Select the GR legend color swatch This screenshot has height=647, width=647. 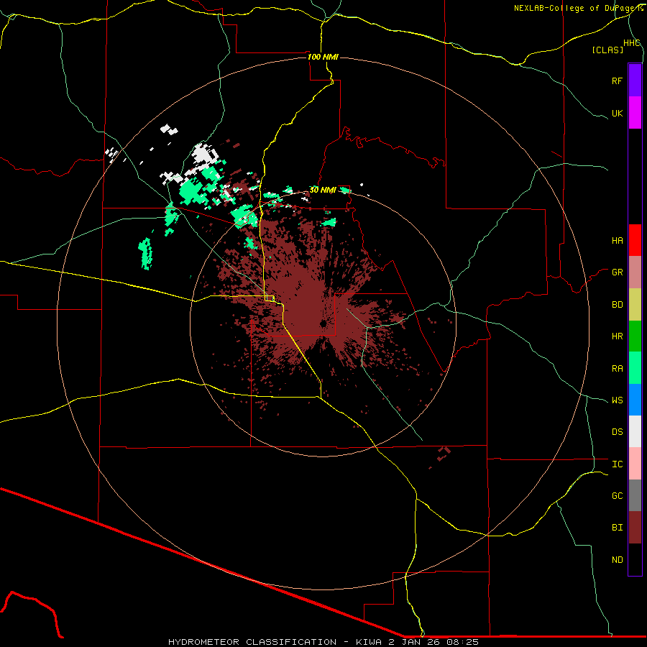pyautogui.click(x=635, y=272)
